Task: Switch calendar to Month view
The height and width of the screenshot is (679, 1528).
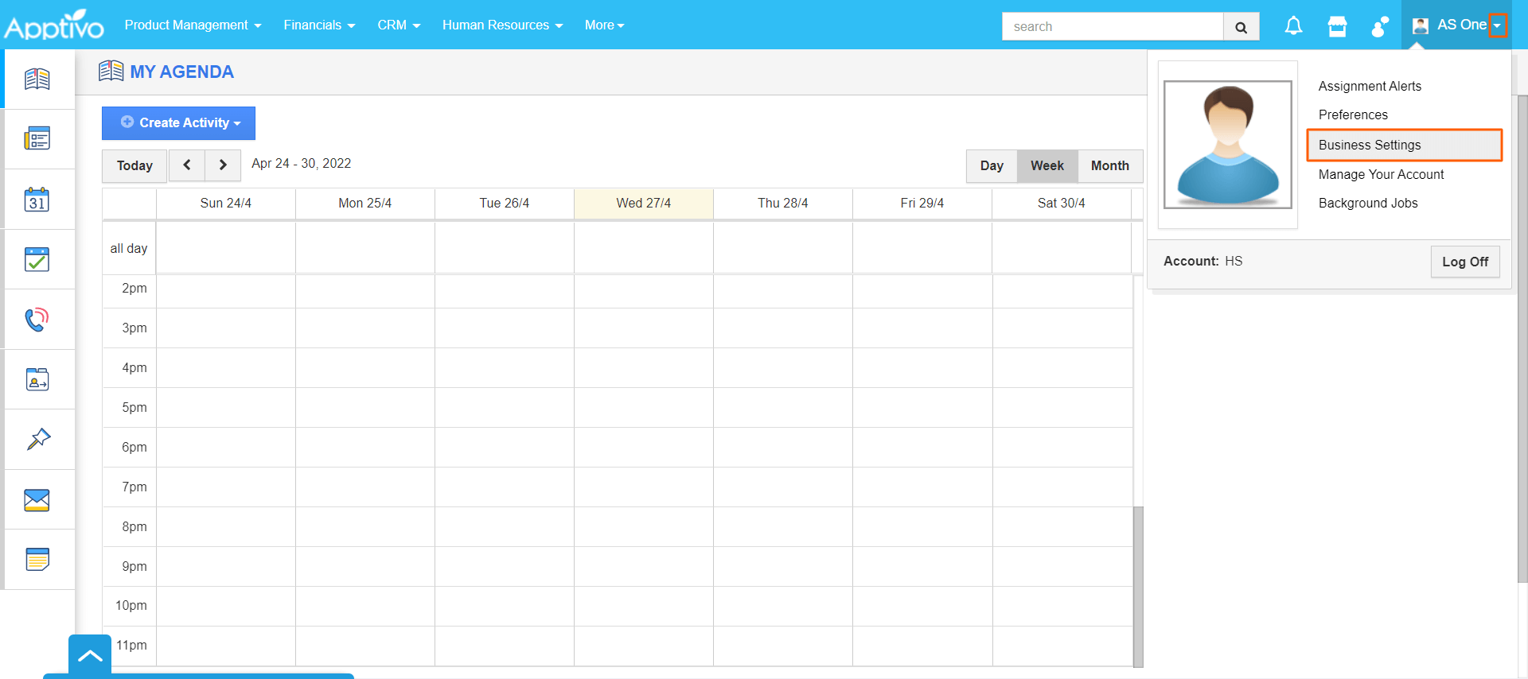Action: point(1109,165)
